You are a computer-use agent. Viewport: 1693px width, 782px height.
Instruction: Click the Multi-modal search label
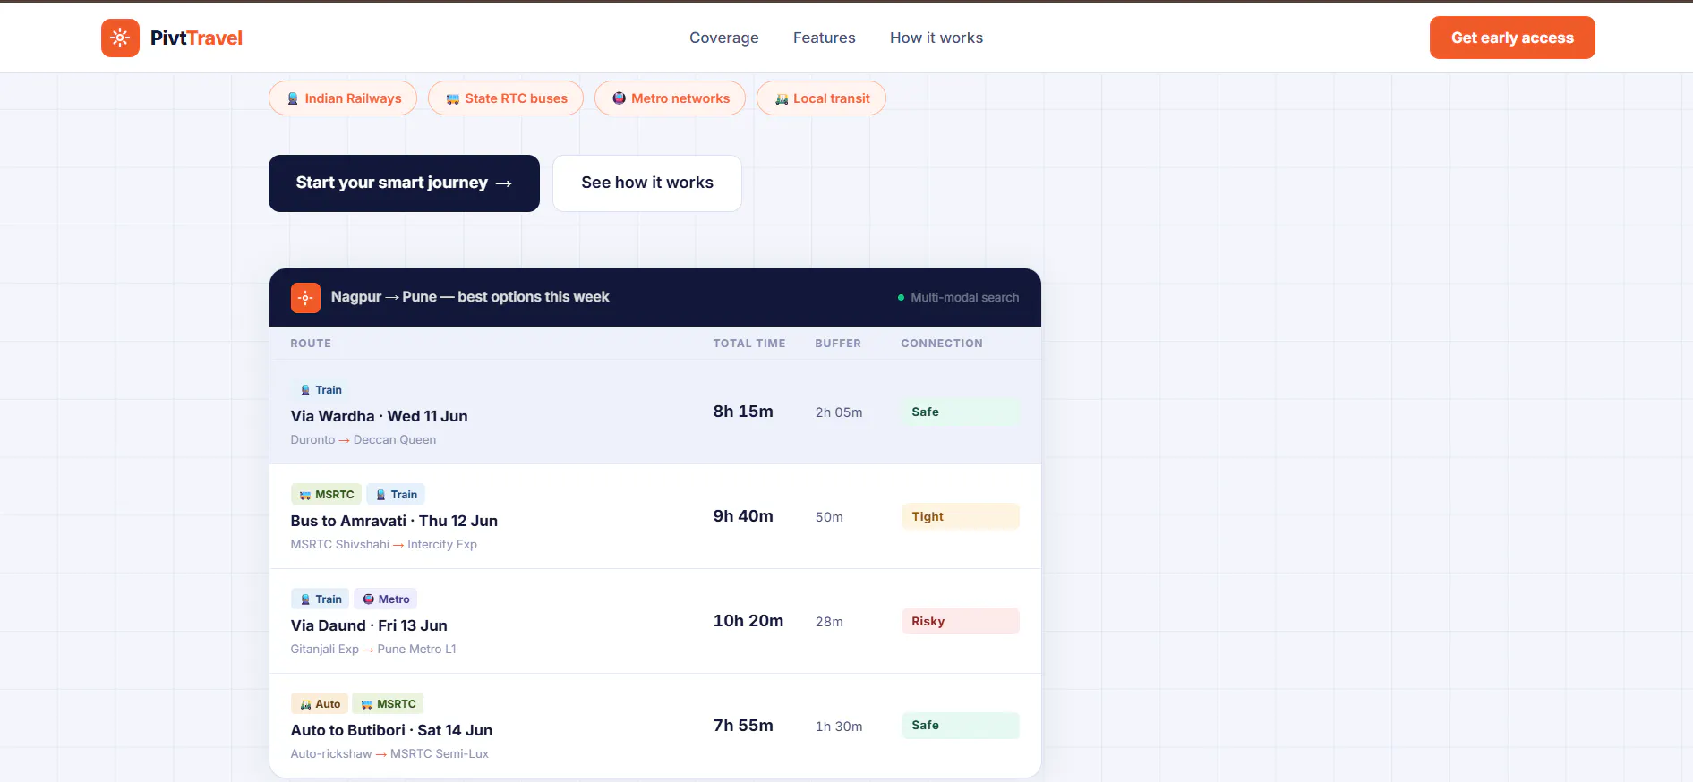964,298
